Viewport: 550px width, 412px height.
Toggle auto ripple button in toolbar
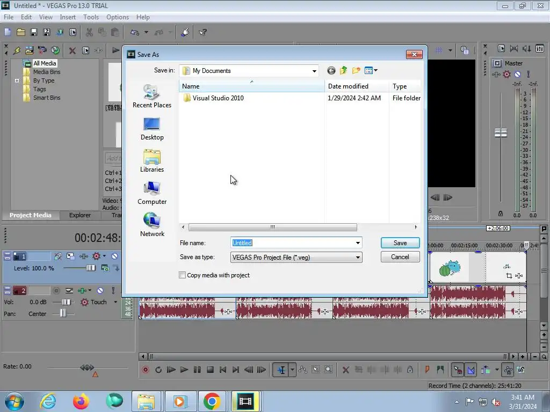tap(486, 370)
